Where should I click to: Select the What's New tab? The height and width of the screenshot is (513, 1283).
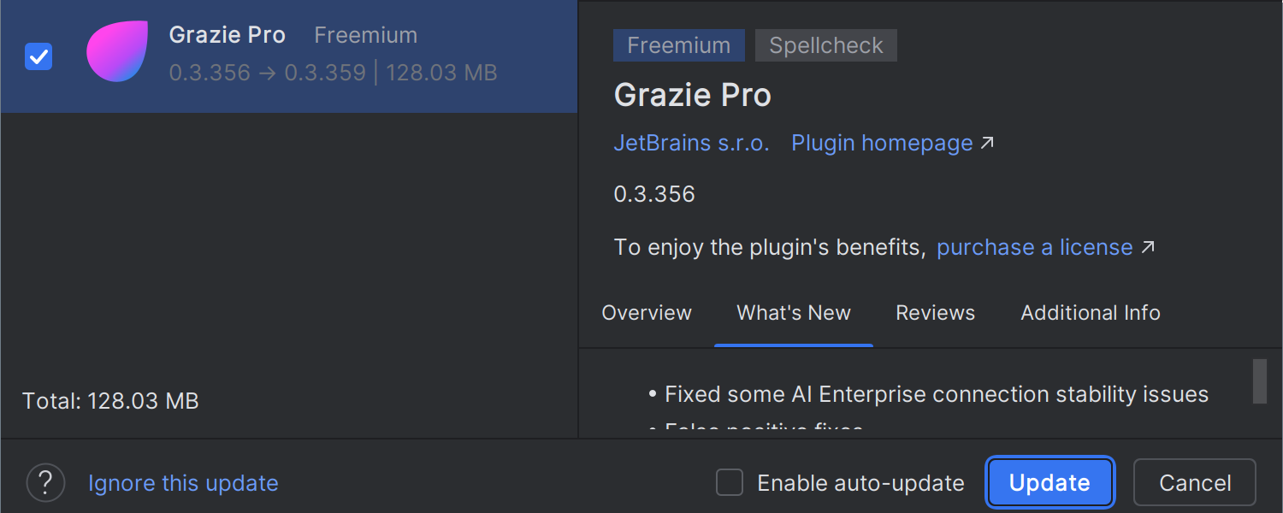[794, 313]
